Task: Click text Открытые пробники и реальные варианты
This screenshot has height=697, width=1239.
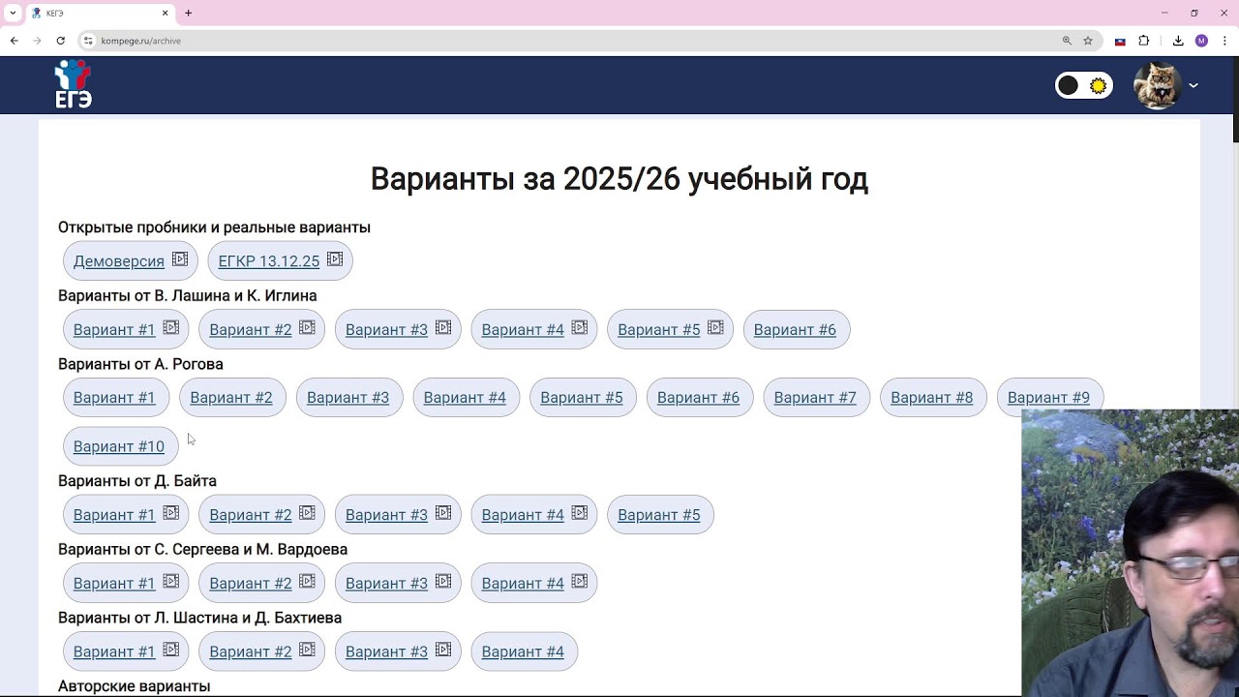Action: [x=214, y=227]
